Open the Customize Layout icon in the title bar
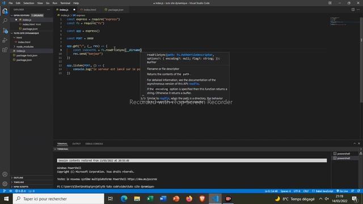The height and width of the screenshot is (204, 363). coord(330,3)
